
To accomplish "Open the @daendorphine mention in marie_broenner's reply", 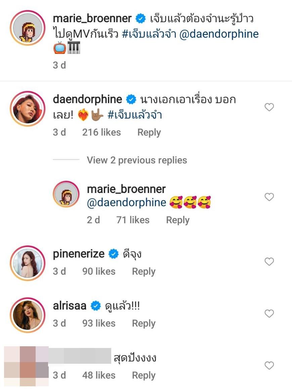I will [x=126, y=203].
